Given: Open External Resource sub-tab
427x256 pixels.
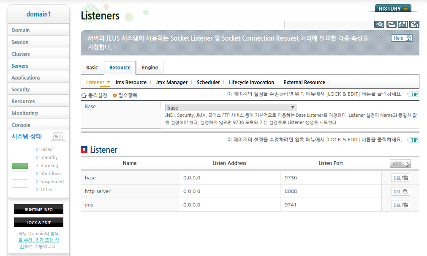Looking at the screenshot, I should 304,83.
